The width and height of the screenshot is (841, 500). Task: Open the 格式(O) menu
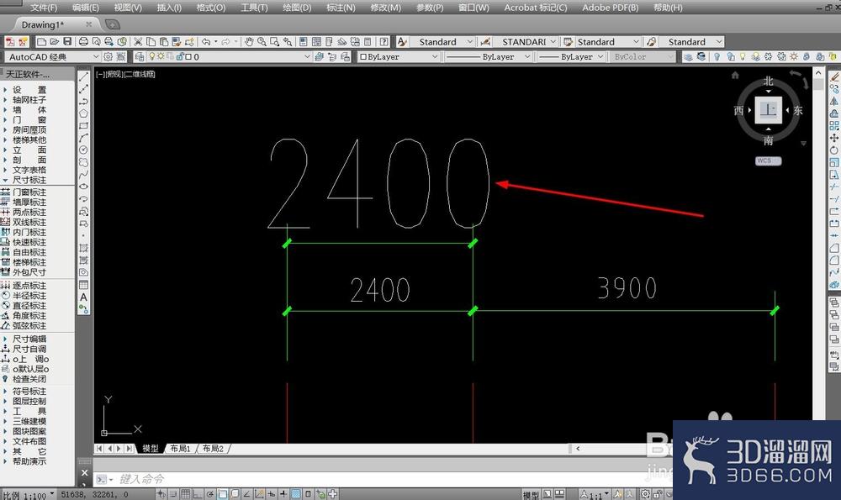coord(211,8)
